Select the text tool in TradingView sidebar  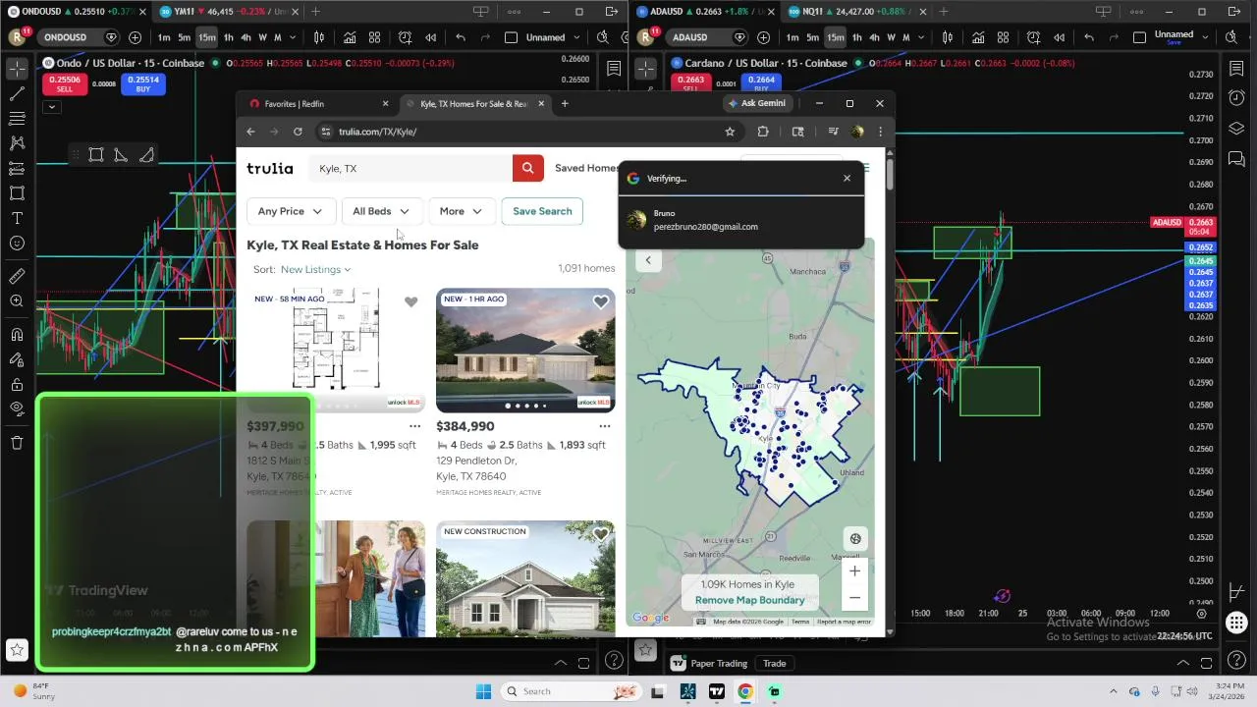(17, 218)
